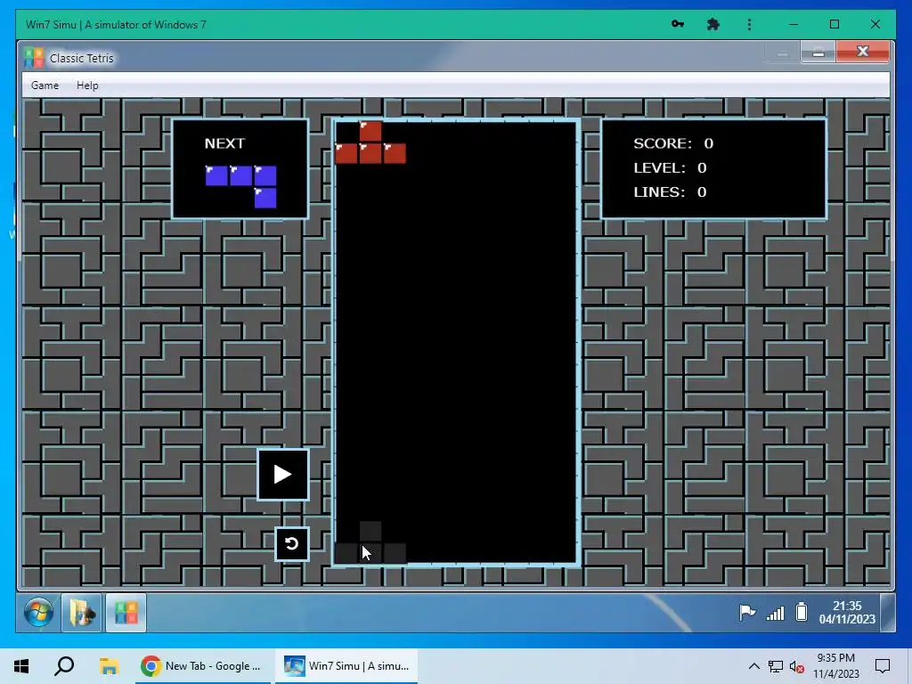Image resolution: width=912 pixels, height=684 pixels.
Task: Click the play button to start Tetris
Action: coord(282,475)
